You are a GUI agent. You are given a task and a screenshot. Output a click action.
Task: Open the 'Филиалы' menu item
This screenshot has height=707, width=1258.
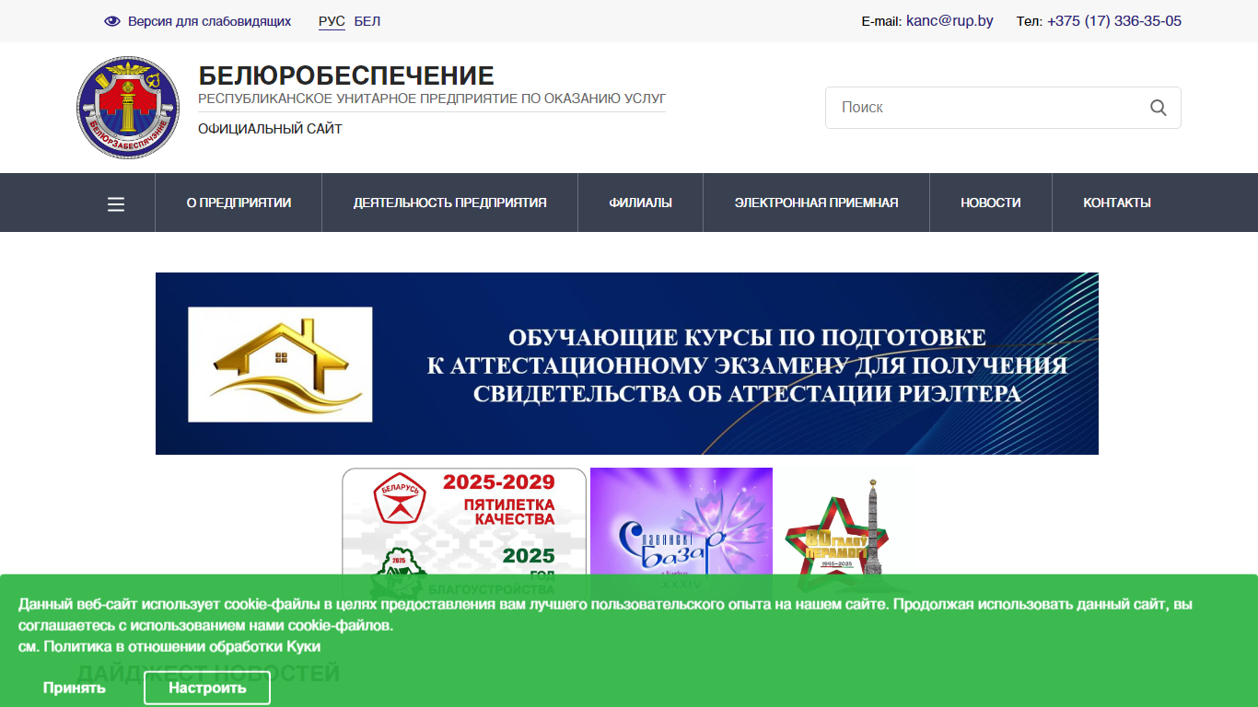(641, 203)
